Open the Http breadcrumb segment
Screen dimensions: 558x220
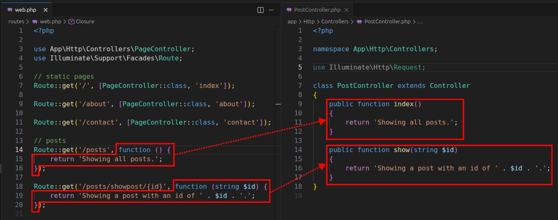click(309, 21)
